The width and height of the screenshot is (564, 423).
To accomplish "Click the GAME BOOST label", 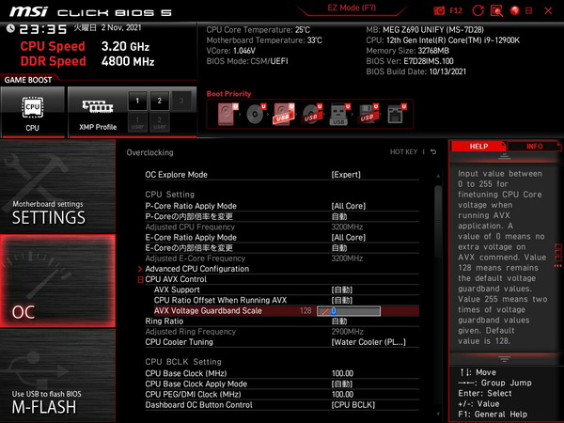I will pyautogui.click(x=28, y=80).
